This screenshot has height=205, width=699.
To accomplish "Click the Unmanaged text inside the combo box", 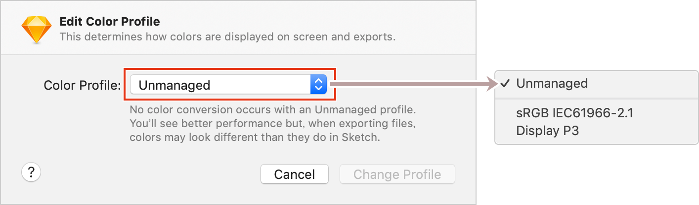I will tap(175, 85).
